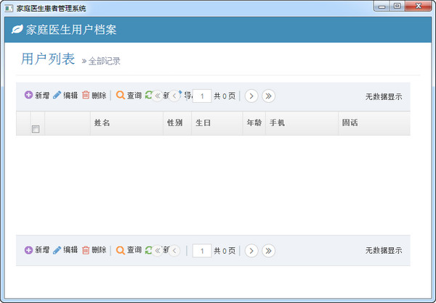Add a new user with upper toolbar 新增

point(37,95)
